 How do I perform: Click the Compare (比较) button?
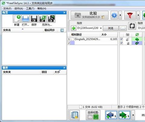coord(89,15)
